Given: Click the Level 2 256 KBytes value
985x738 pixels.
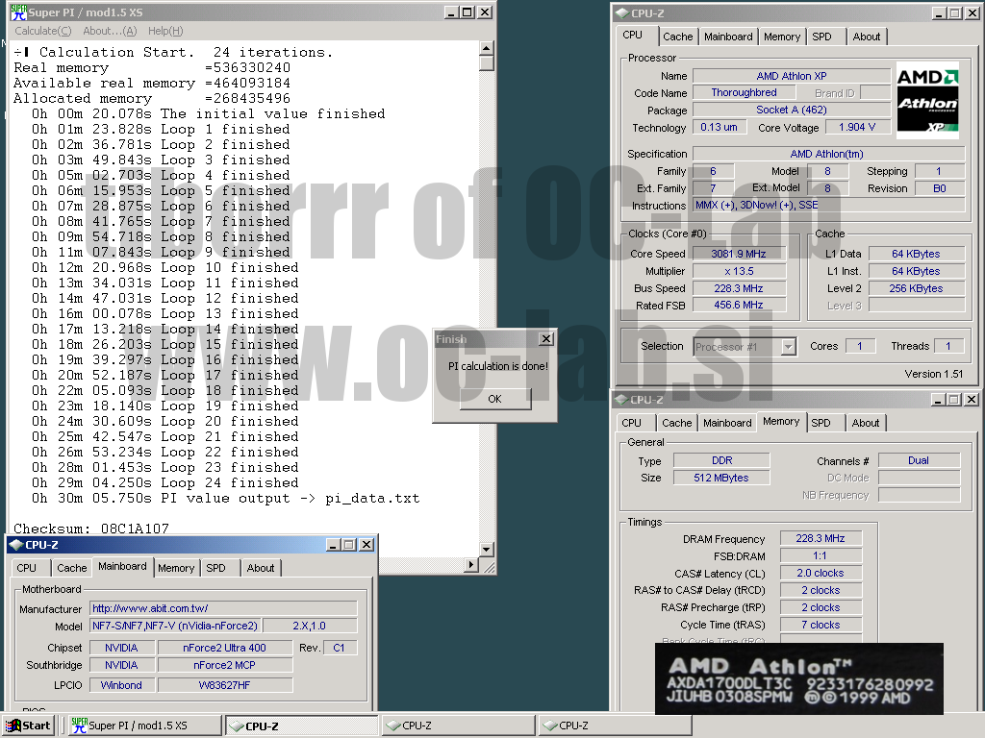Looking at the screenshot, I should tap(917, 288).
